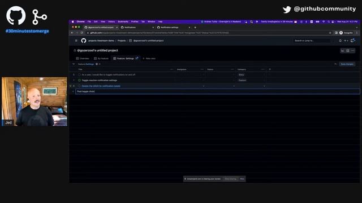
Task: Click Hide in the screen sharing bar
Action: pyautogui.click(x=242, y=179)
